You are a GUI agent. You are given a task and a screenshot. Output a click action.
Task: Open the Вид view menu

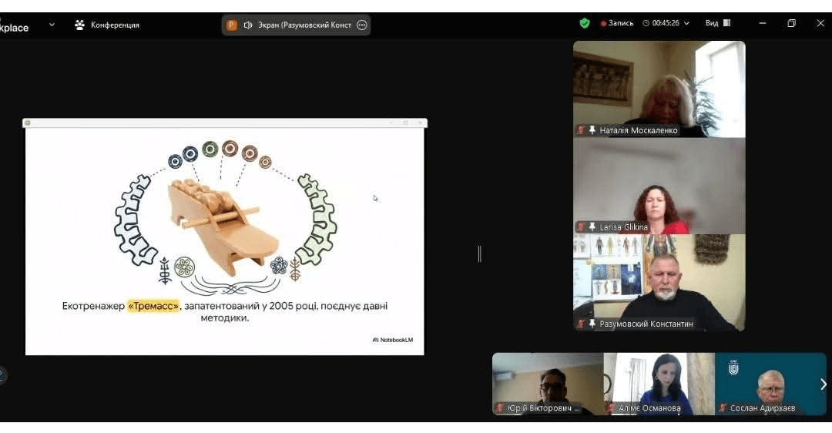pos(717,23)
